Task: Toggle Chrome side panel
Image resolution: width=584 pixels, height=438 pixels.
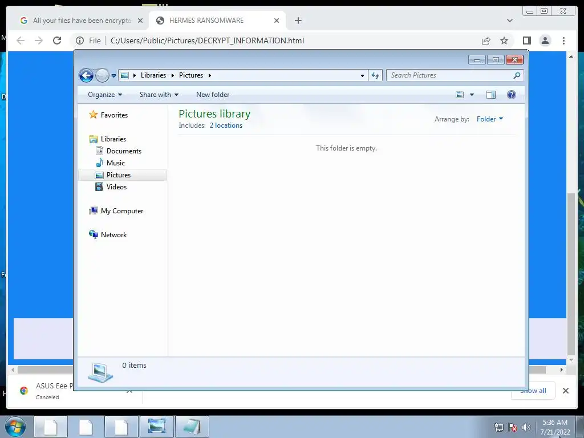Action: point(526,40)
